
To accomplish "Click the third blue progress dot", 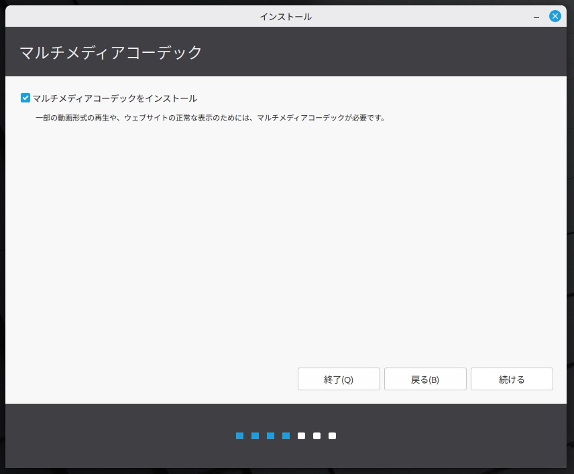I will click(x=270, y=436).
